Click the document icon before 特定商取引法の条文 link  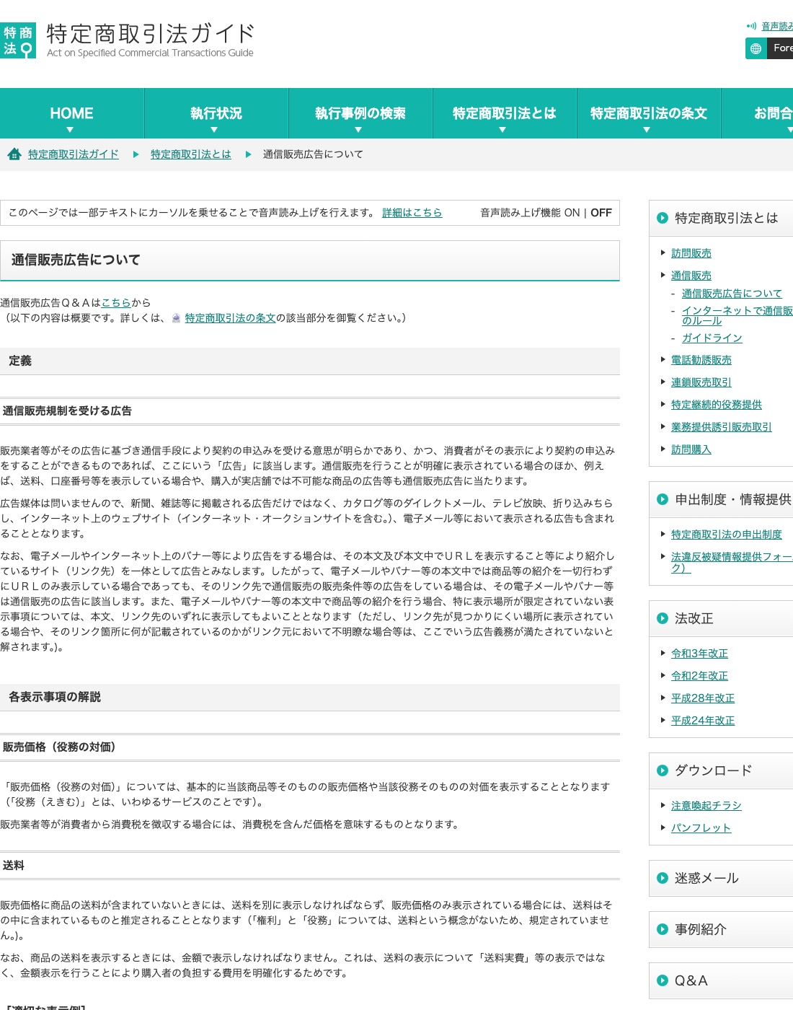click(176, 318)
